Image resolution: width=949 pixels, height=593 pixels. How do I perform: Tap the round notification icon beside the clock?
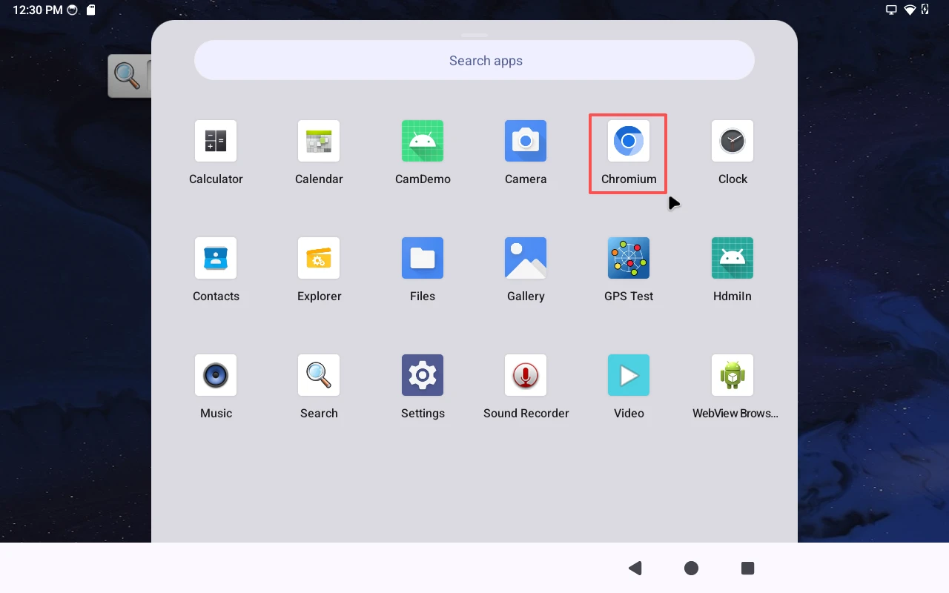(72, 10)
